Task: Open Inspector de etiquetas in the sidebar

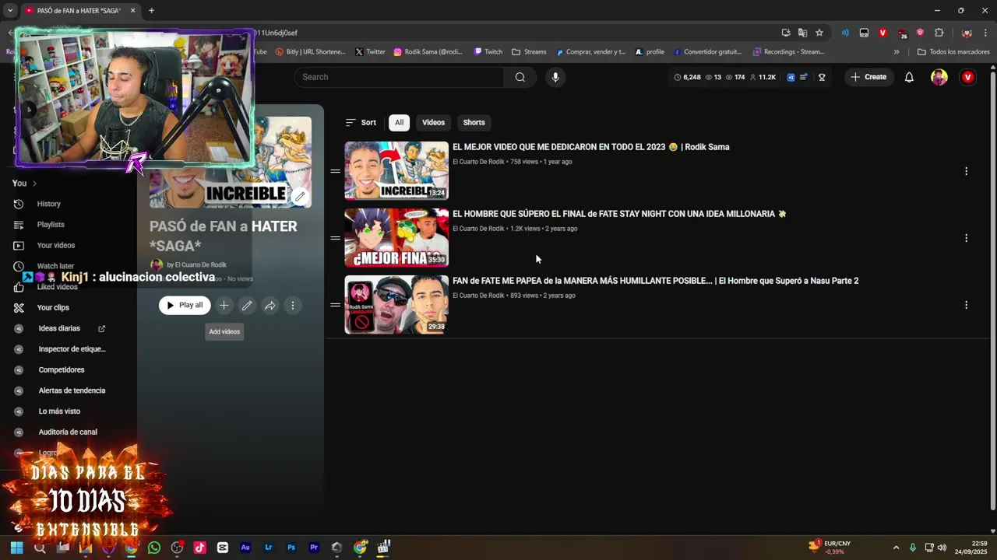Action: click(x=72, y=349)
